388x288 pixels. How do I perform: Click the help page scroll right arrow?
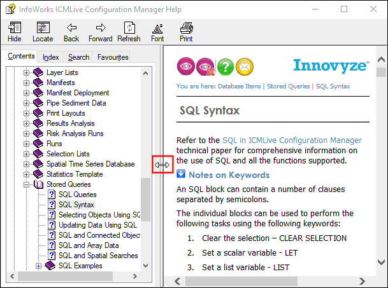(x=362, y=281)
